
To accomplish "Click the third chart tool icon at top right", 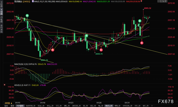I will pos(164,1).
